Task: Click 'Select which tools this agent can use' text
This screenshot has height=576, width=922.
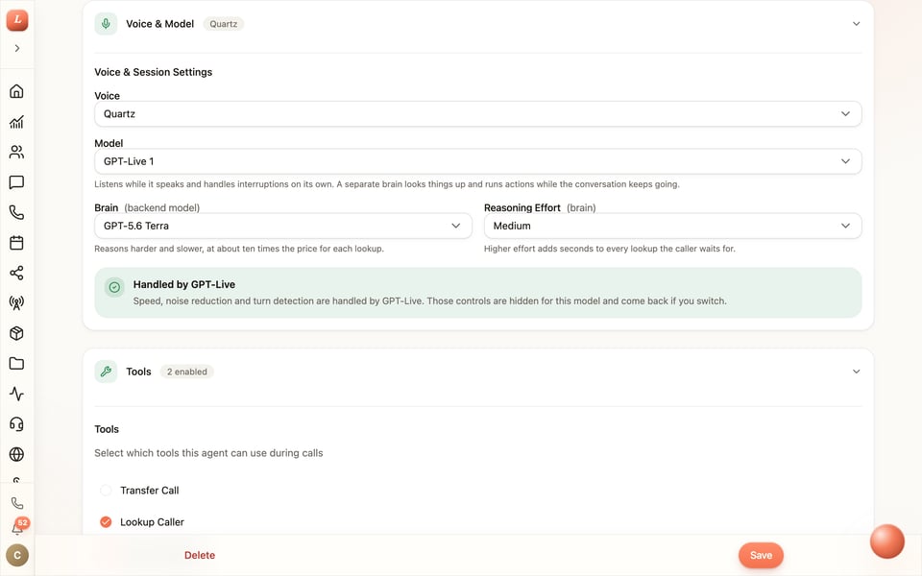Action: click(208, 453)
